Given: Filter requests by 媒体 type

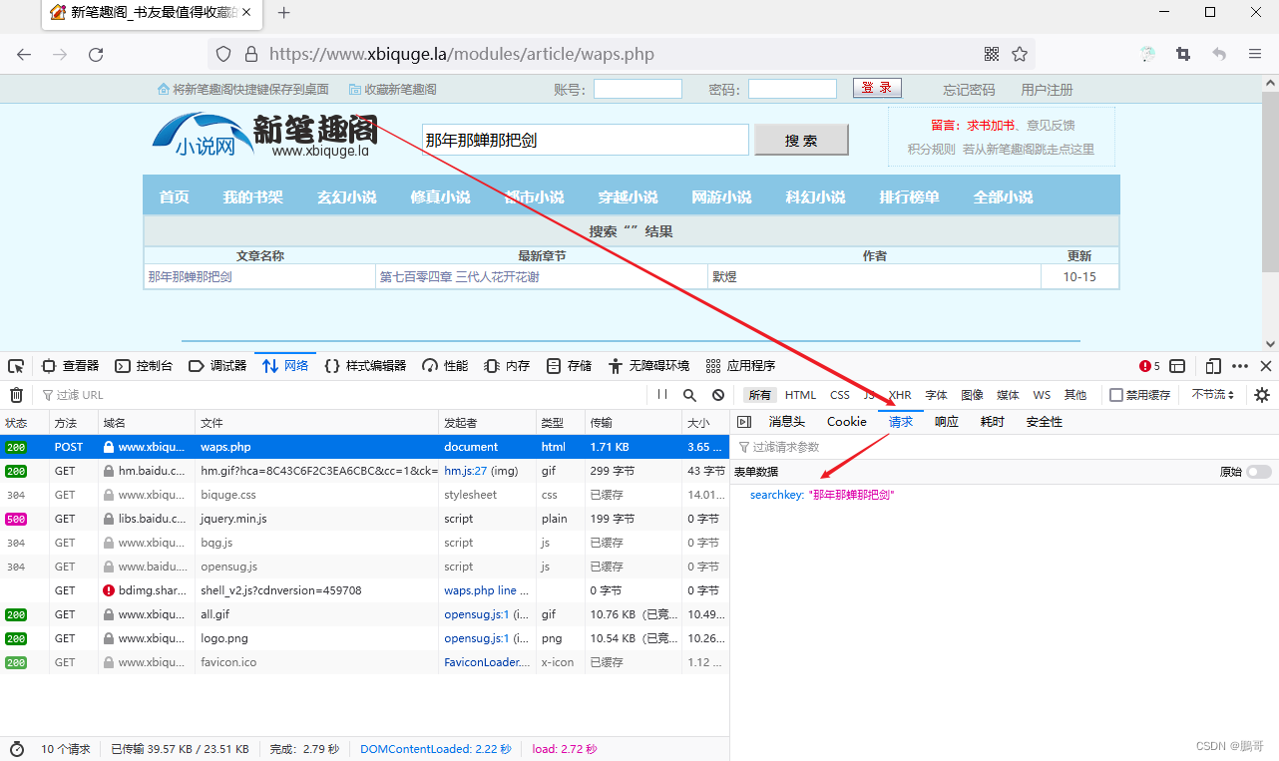Looking at the screenshot, I should [1008, 395].
